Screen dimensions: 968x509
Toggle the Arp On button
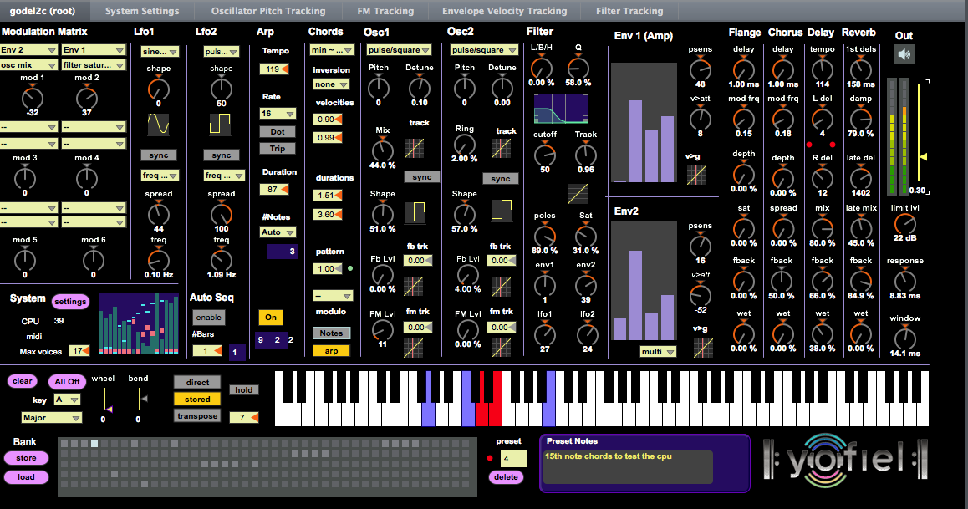tap(271, 318)
